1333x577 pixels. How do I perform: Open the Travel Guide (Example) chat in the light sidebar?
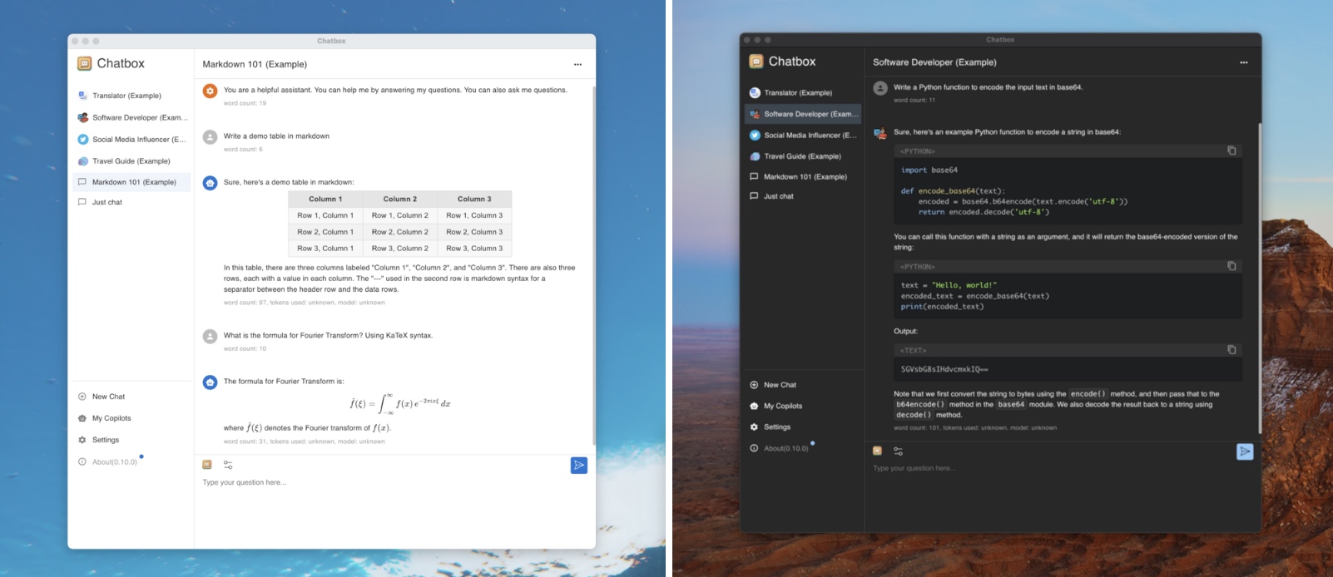pos(132,161)
